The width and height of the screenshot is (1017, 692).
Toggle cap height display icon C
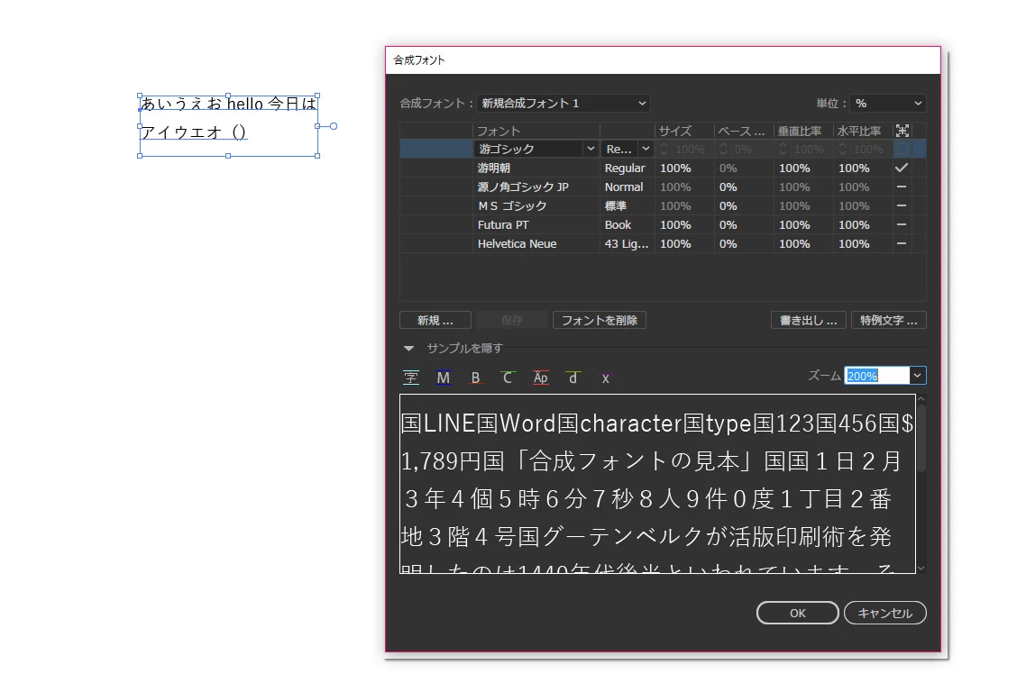[x=508, y=378]
